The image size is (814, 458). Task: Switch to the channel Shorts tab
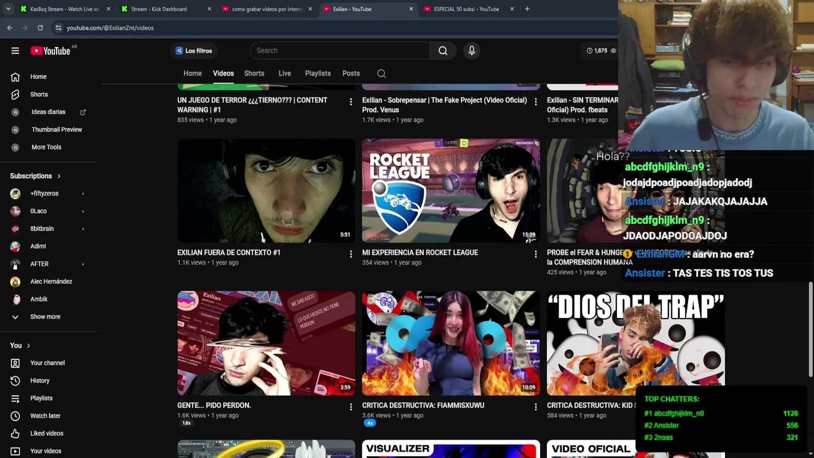click(254, 74)
